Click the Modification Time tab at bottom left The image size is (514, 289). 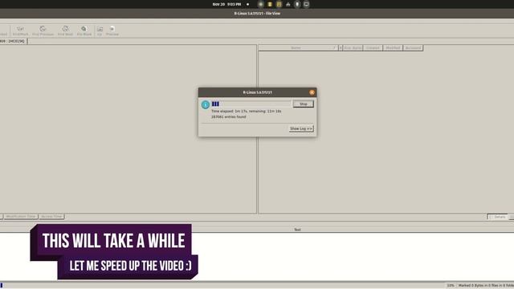pos(21,217)
